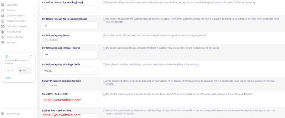
Task: Click the info icon on the Retention Rate card
Action: click(7, 56)
